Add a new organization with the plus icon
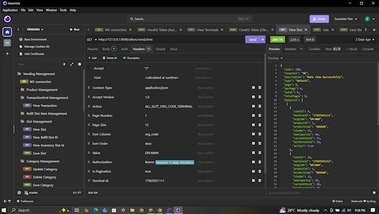The height and width of the screenshot is (214, 379). 7,53
